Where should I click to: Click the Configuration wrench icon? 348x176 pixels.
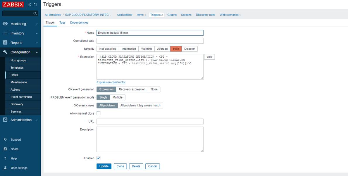[x=5, y=52]
